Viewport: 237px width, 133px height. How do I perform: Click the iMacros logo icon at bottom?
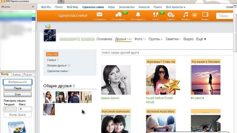(x=17, y=127)
